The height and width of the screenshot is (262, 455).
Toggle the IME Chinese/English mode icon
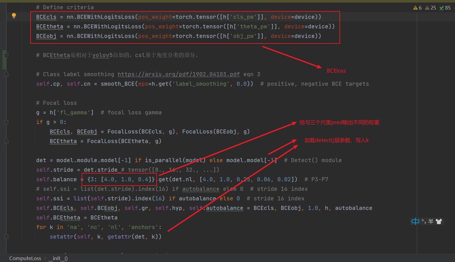[415, 221]
